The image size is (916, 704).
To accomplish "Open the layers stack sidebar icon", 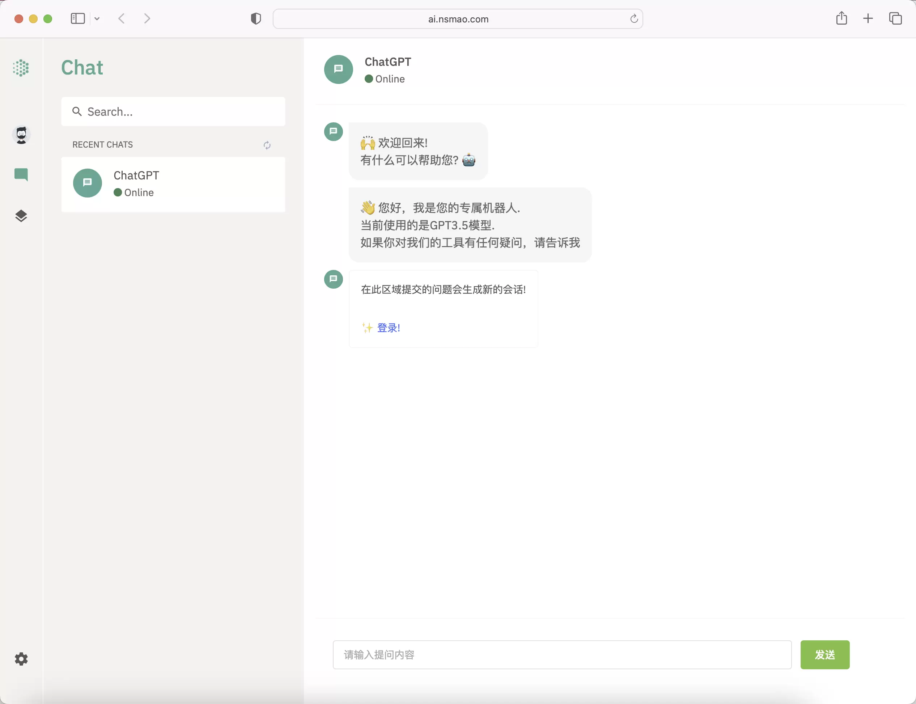I will pos(21,216).
